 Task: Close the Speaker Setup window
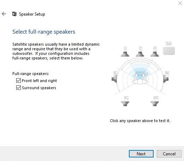tap(180, 3)
